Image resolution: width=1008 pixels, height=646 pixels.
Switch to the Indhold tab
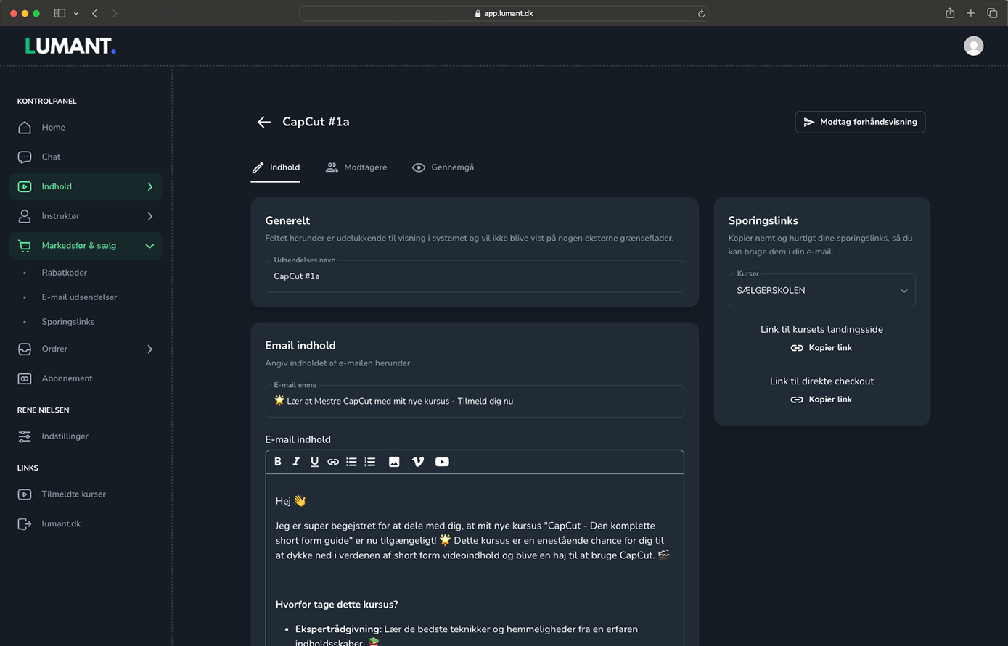click(x=275, y=167)
